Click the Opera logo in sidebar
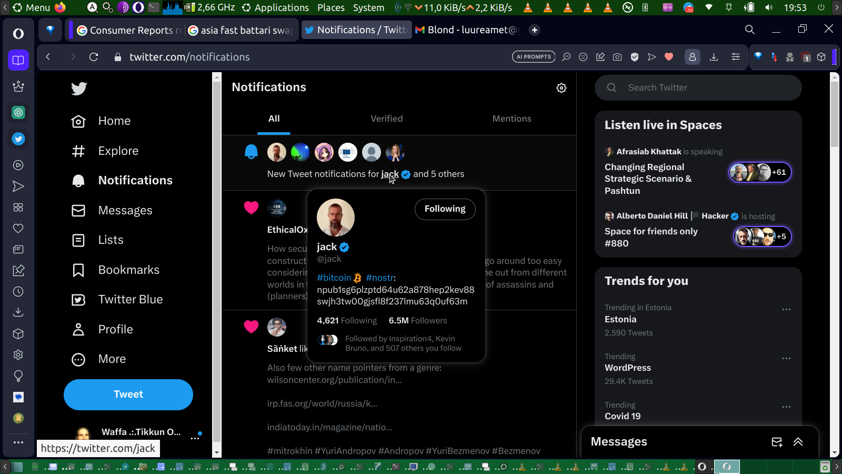 18,34
